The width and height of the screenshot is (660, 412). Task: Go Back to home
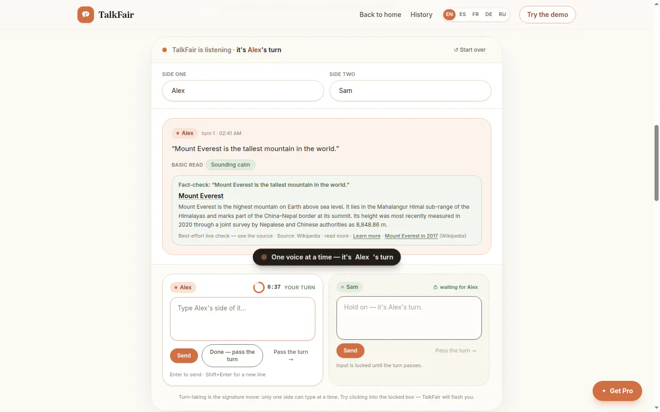tap(380, 15)
